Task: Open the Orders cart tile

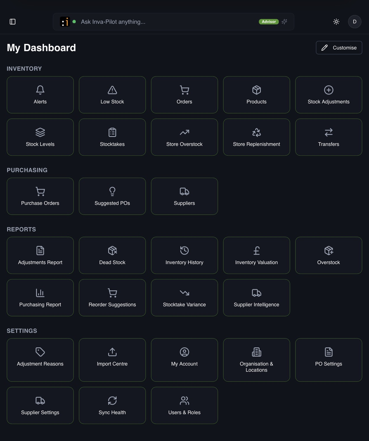Action: (184, 95)
